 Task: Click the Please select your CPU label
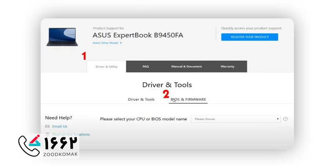click(x=143, y=119)
